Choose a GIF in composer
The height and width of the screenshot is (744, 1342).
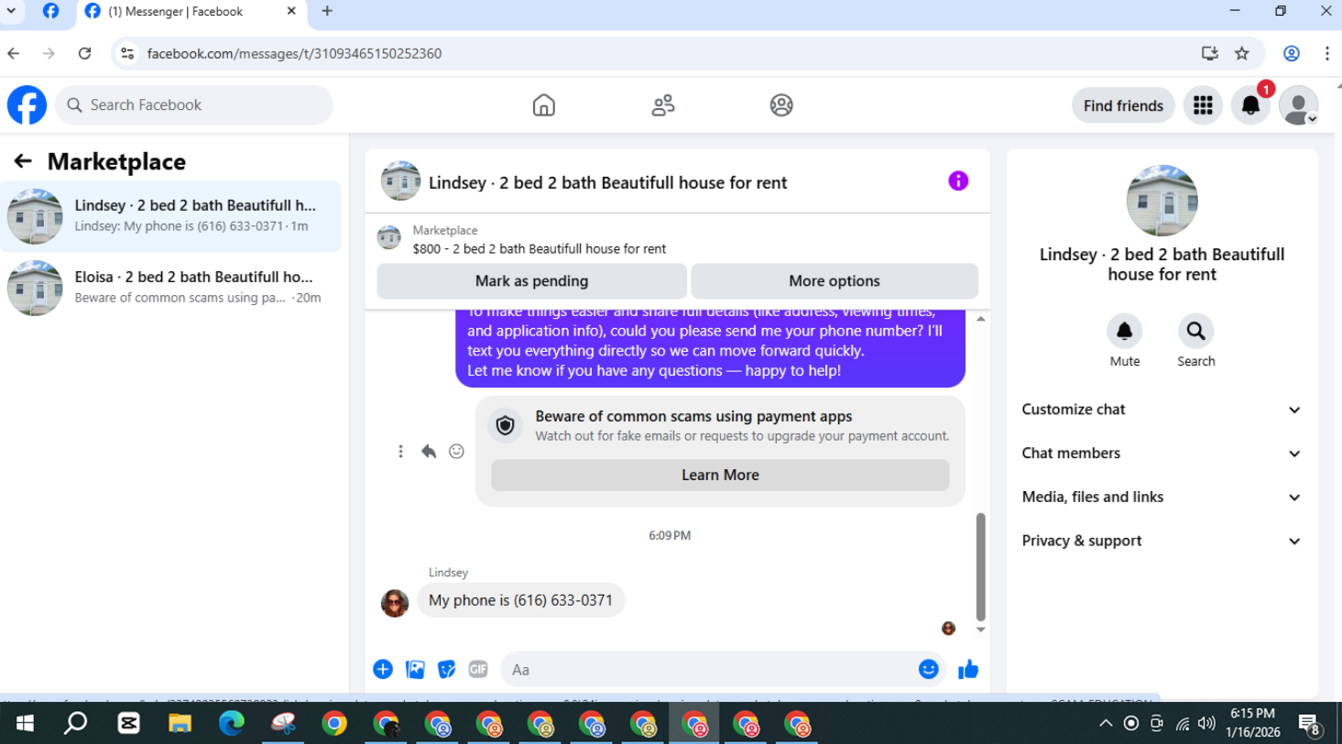478,670
